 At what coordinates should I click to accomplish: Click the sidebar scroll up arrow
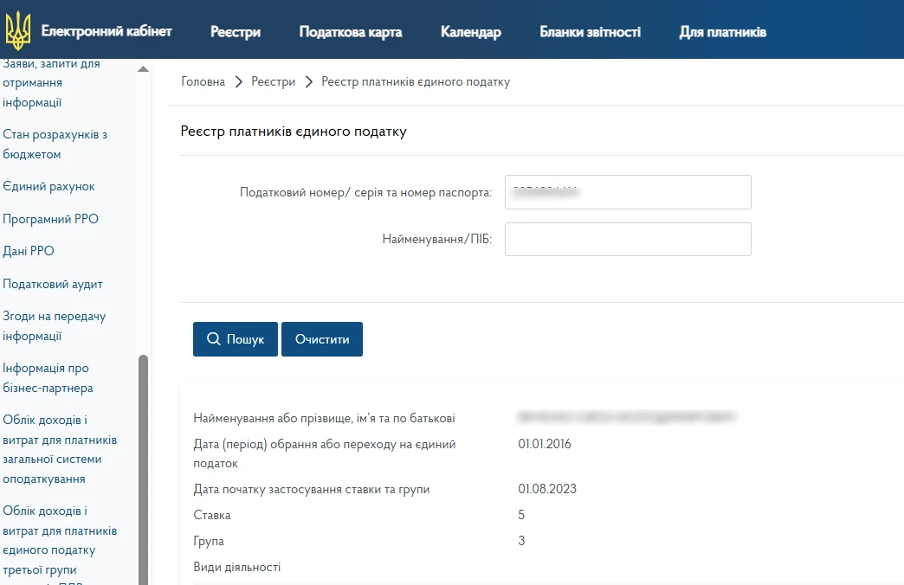pyautogui.click(x=144, y=69)
